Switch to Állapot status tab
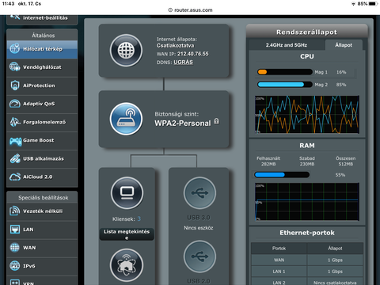 pos(344,45)
